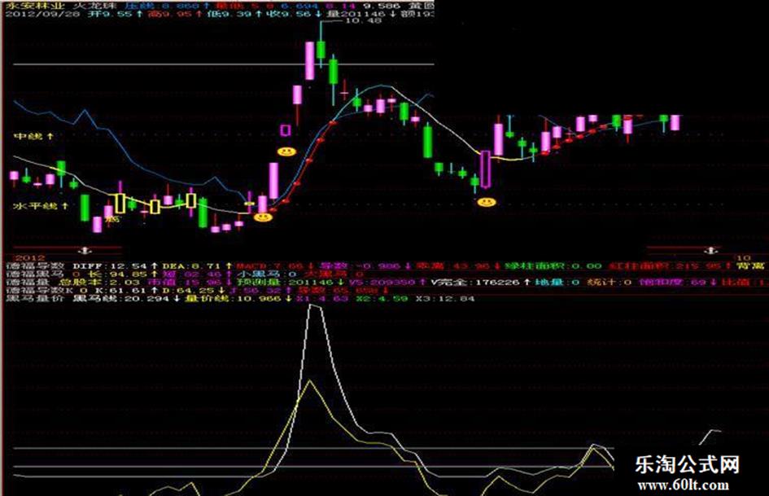Click the open price 开9.55
Viewport: 769px width, 496px height.
coord(110,14)
